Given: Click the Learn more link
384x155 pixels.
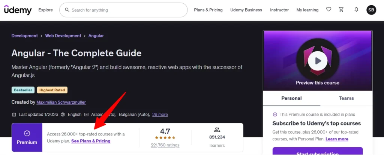Looking at the screenshot, I should [337, 139].
